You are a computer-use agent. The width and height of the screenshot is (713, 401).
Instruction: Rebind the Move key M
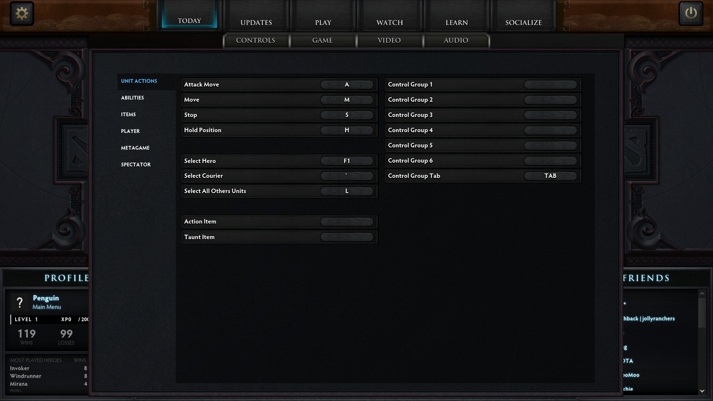[347, 100]
